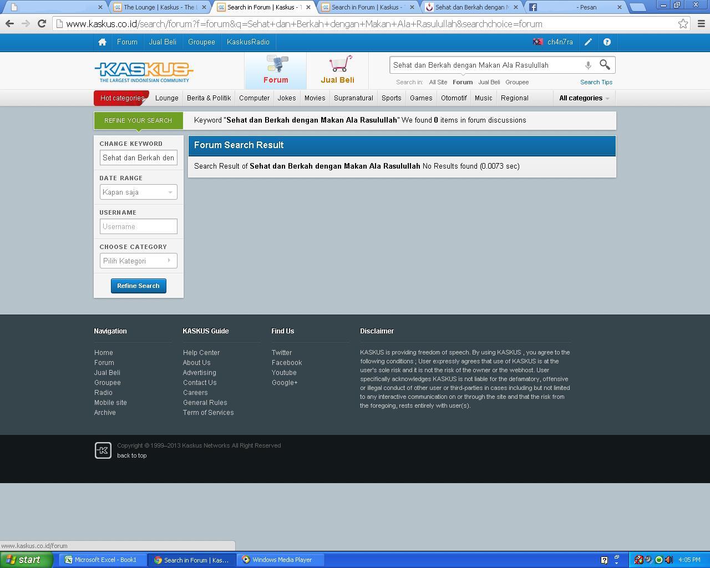This screenshot has width=710, height=568.
Task: Click Refine Search button
Action: 139,286
